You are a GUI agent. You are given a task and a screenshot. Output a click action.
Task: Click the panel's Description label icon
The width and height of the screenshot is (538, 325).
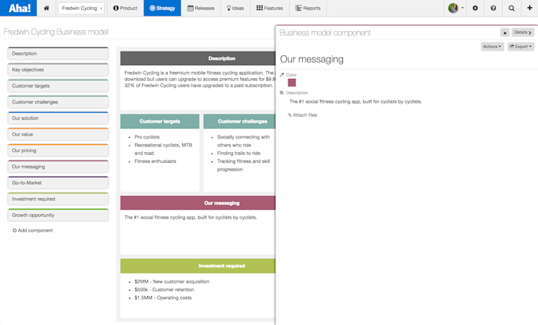[282, 93]
